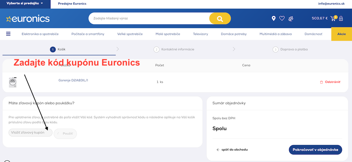Expand the Vyberte si predajňu dropdown
Image resolution: width=352 pixels, height=162 pixels.
pos(25,3)
